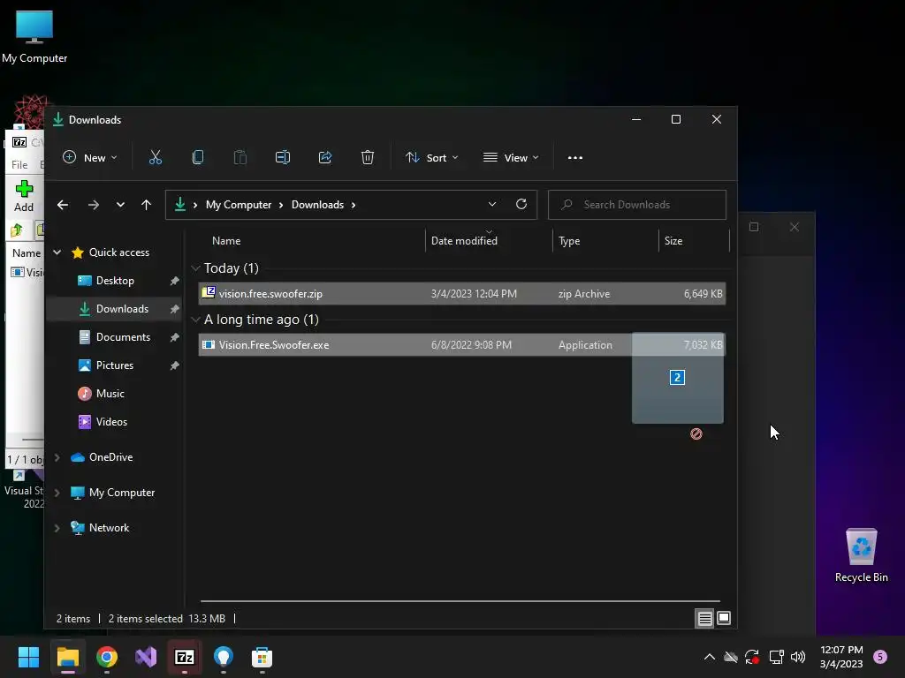Click the Delete trash icon in toolbar
The height and width of the screenshot is (678, 905).
point(368,157)
